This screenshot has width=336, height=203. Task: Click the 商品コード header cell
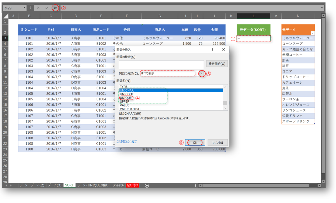(101, 30)
